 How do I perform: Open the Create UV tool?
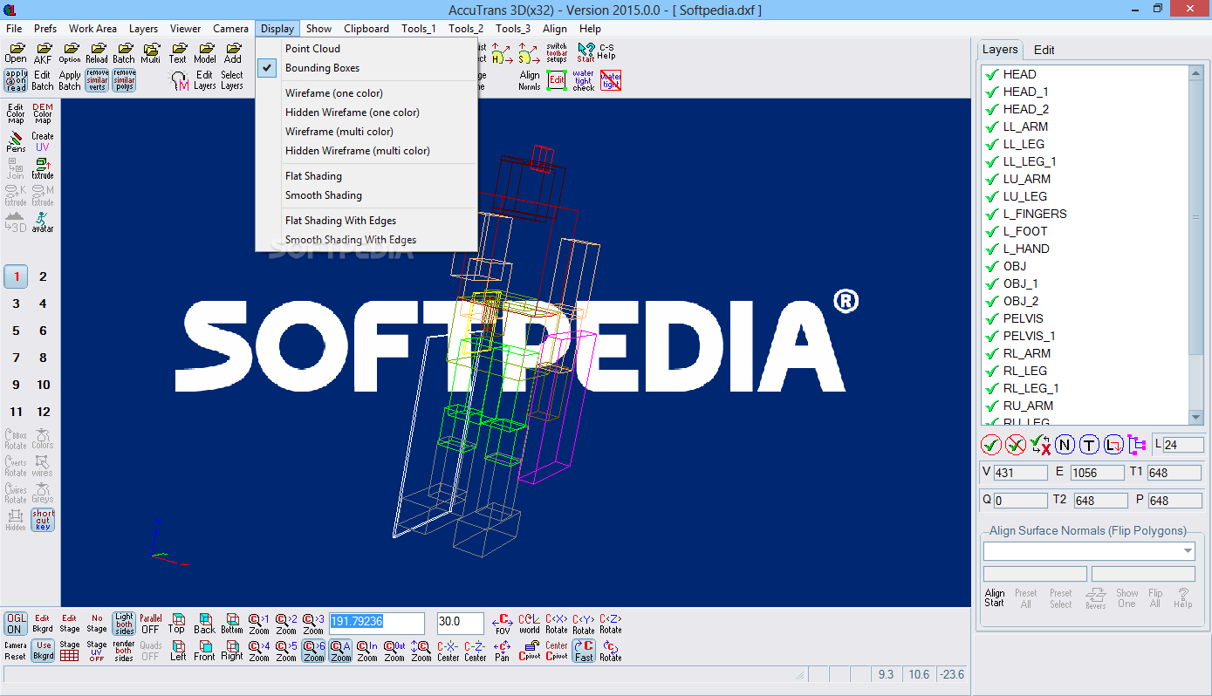click(x=43, y=142)
